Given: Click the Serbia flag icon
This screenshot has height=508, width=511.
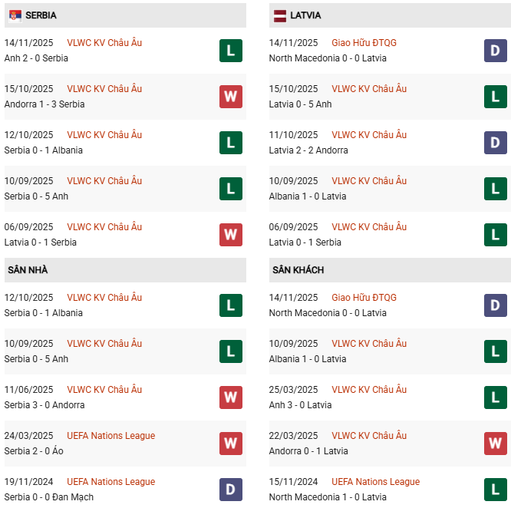Looking at the screenshot, I should click(15, 15).
